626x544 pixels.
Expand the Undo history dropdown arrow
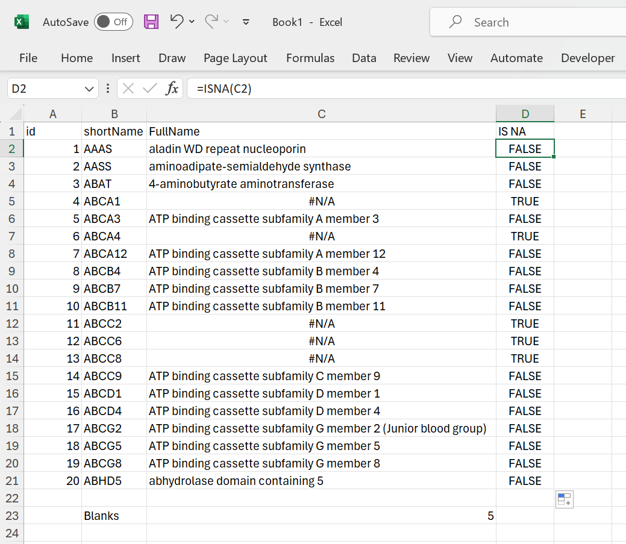coord(192,22)
